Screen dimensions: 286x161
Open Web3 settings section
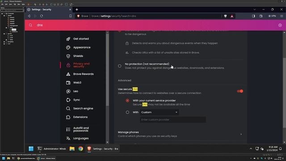[77, 83]
